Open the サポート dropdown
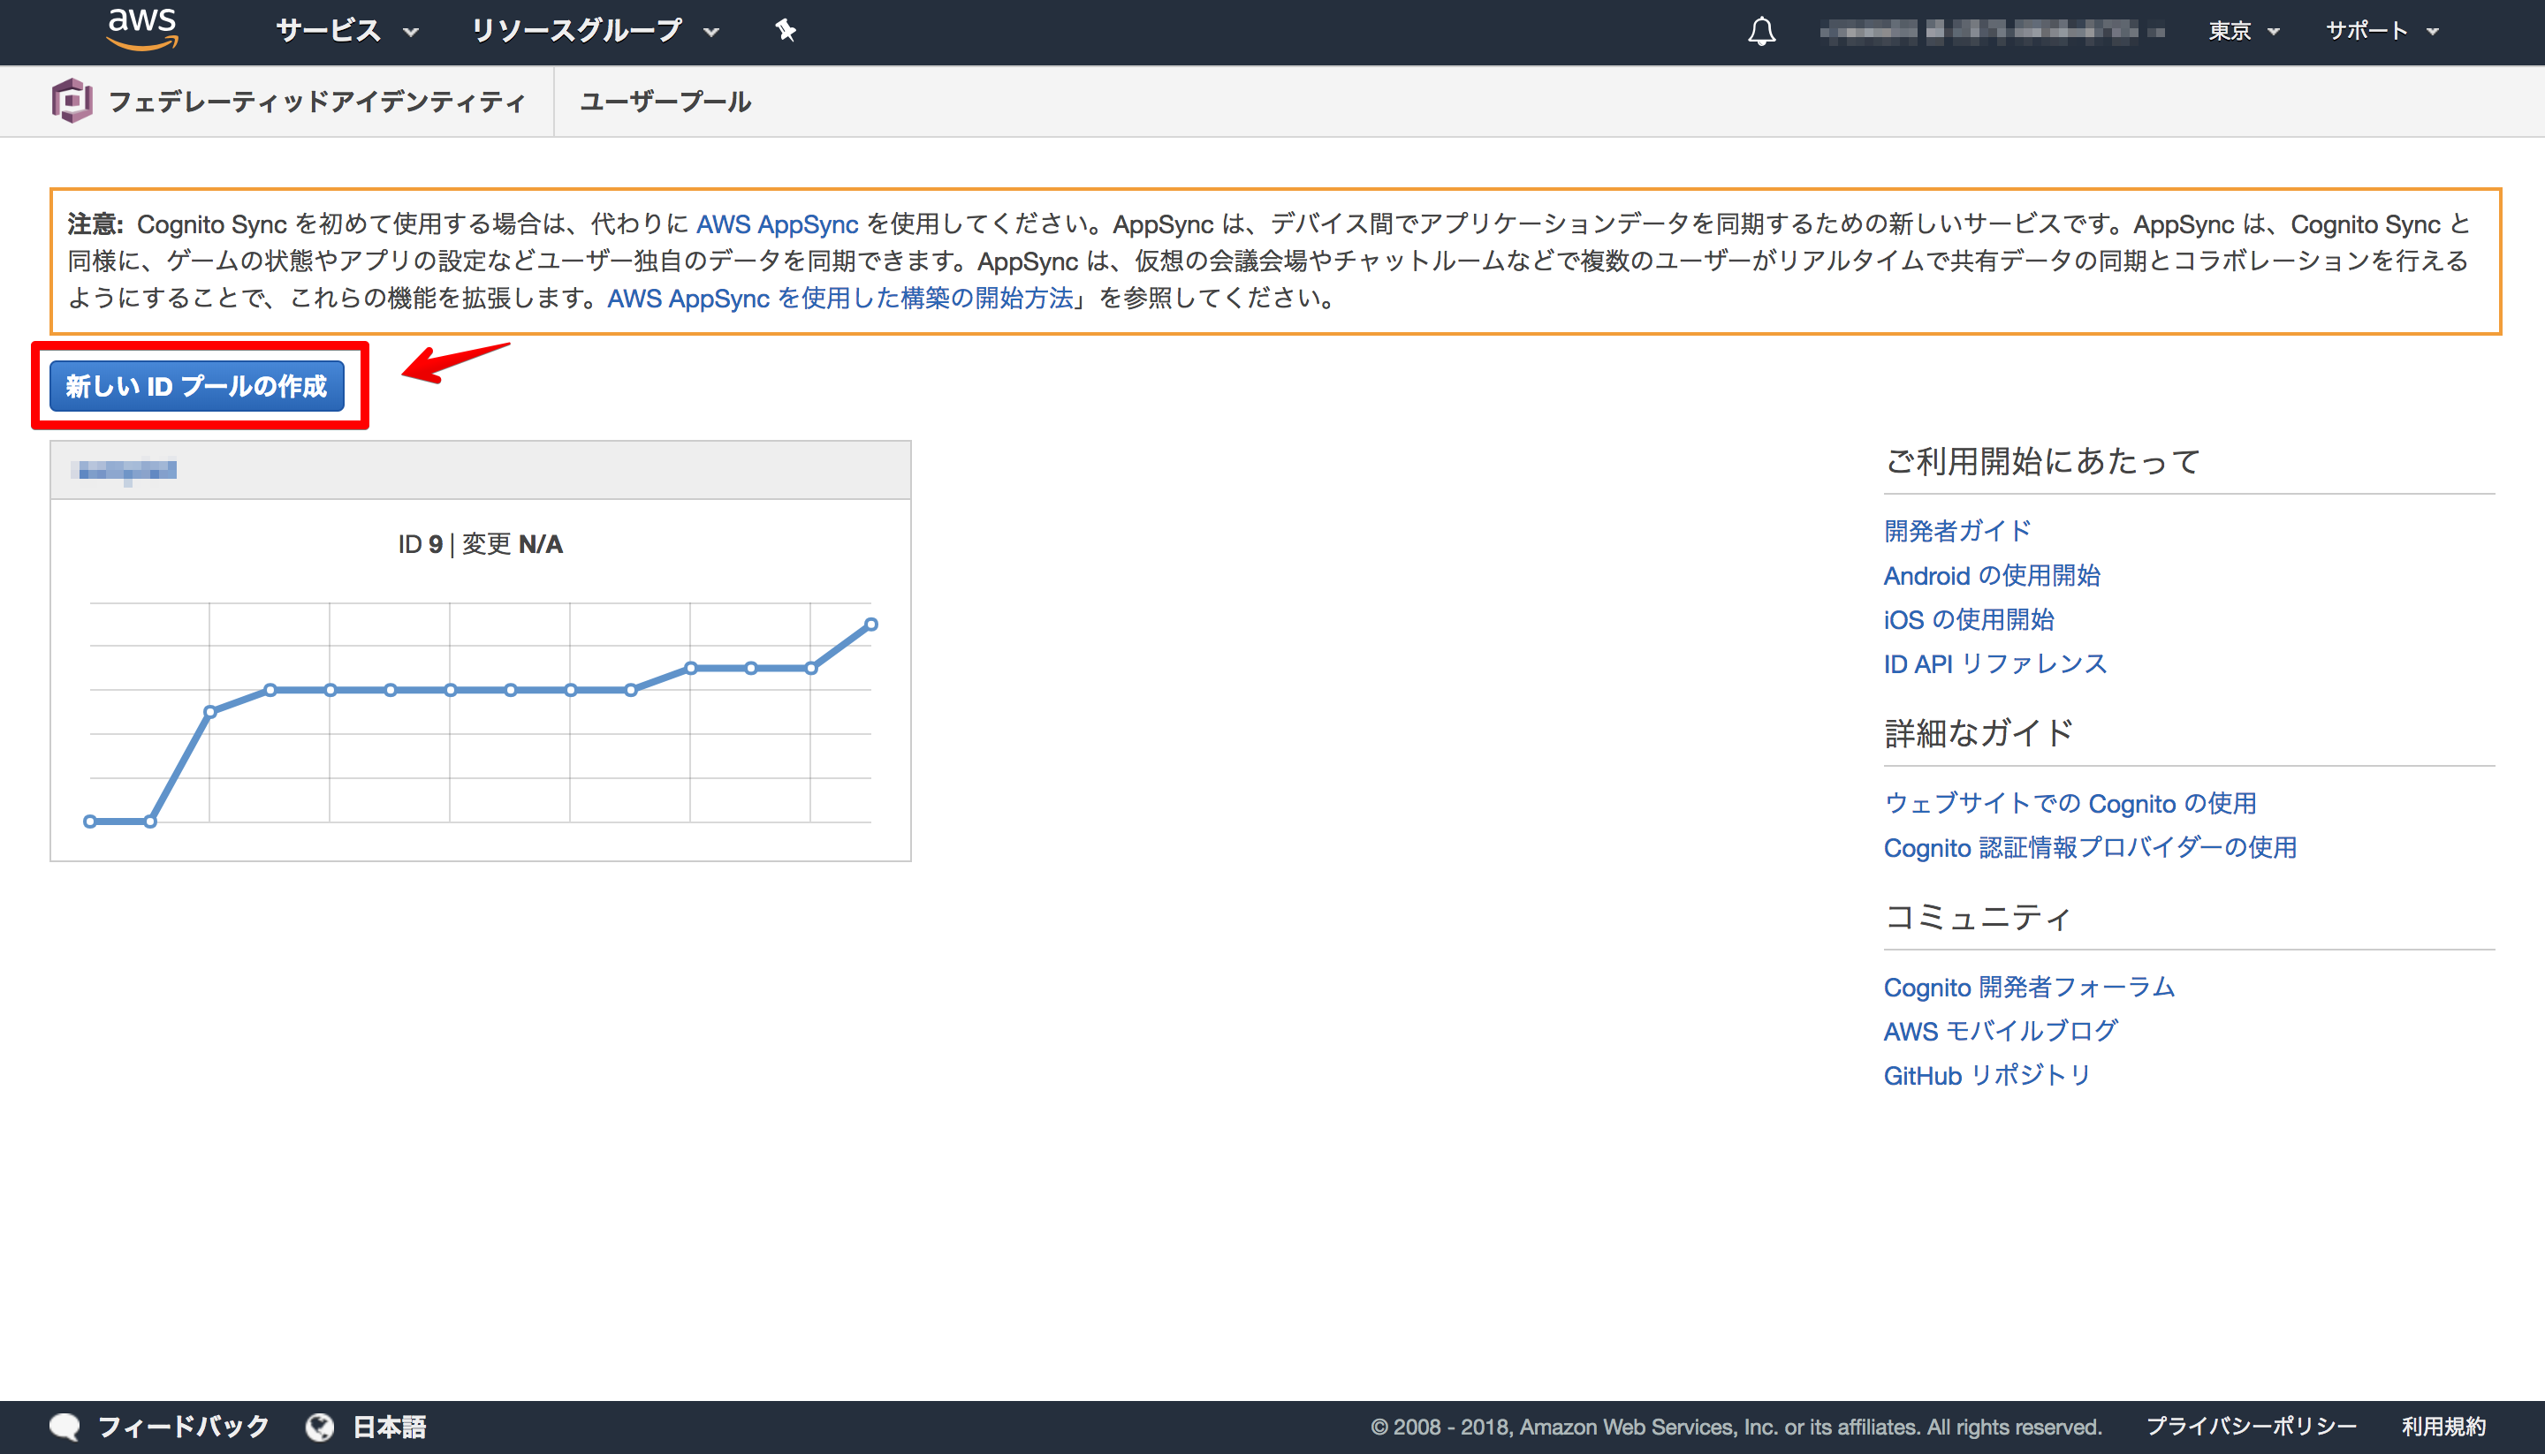 point(2382,31)
